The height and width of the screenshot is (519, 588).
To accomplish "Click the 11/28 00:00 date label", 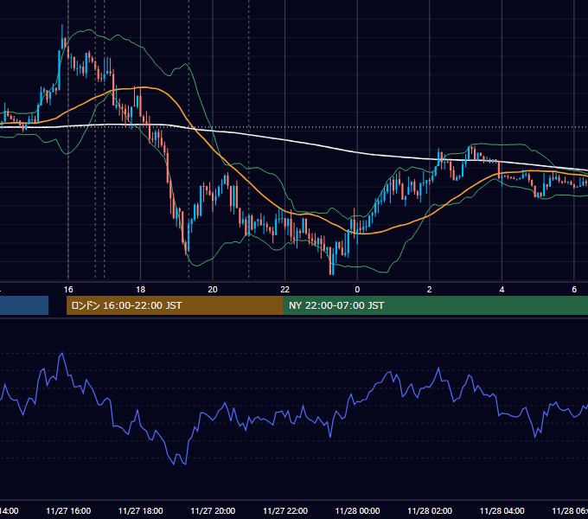I will [x=357, y=510].
